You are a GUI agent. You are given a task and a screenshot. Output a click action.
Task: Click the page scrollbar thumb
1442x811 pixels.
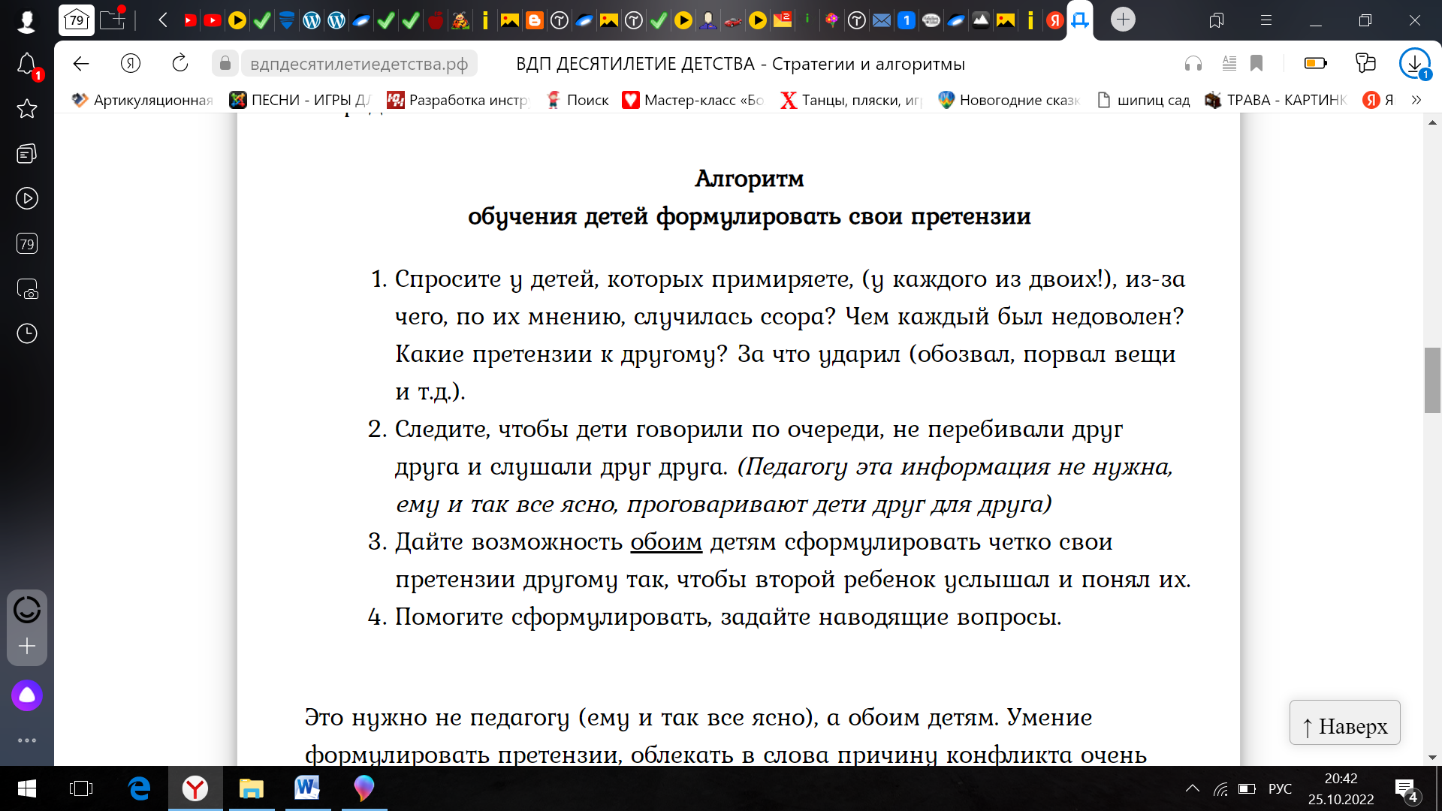click(1432, 380)
